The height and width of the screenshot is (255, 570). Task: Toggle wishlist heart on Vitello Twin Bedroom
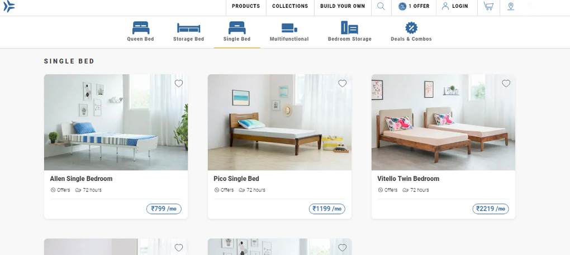(x=506, y=84)
